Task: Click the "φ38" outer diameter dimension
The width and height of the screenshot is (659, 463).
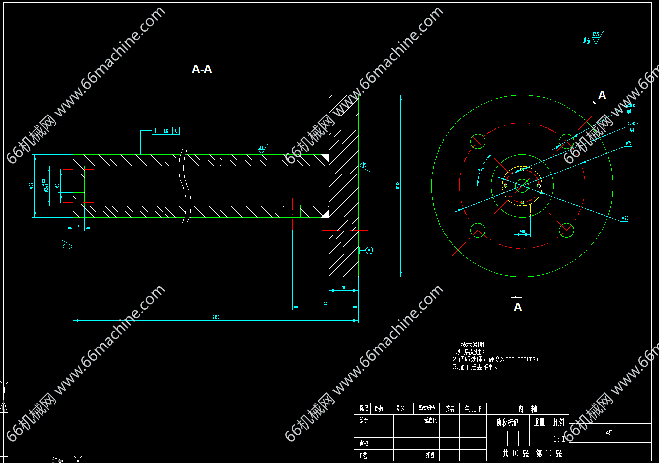Action: [31, 186]
